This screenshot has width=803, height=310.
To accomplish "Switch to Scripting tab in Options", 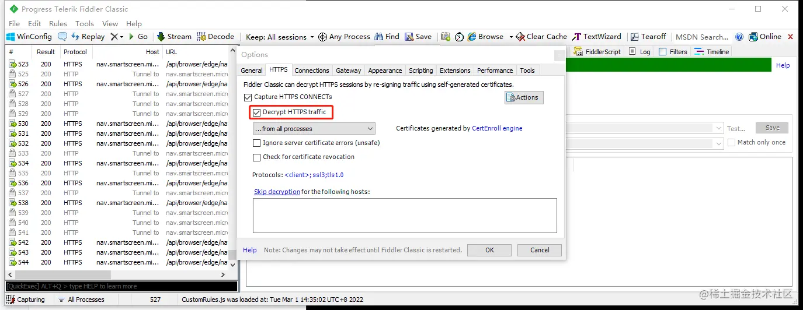I will pos(421,71).
